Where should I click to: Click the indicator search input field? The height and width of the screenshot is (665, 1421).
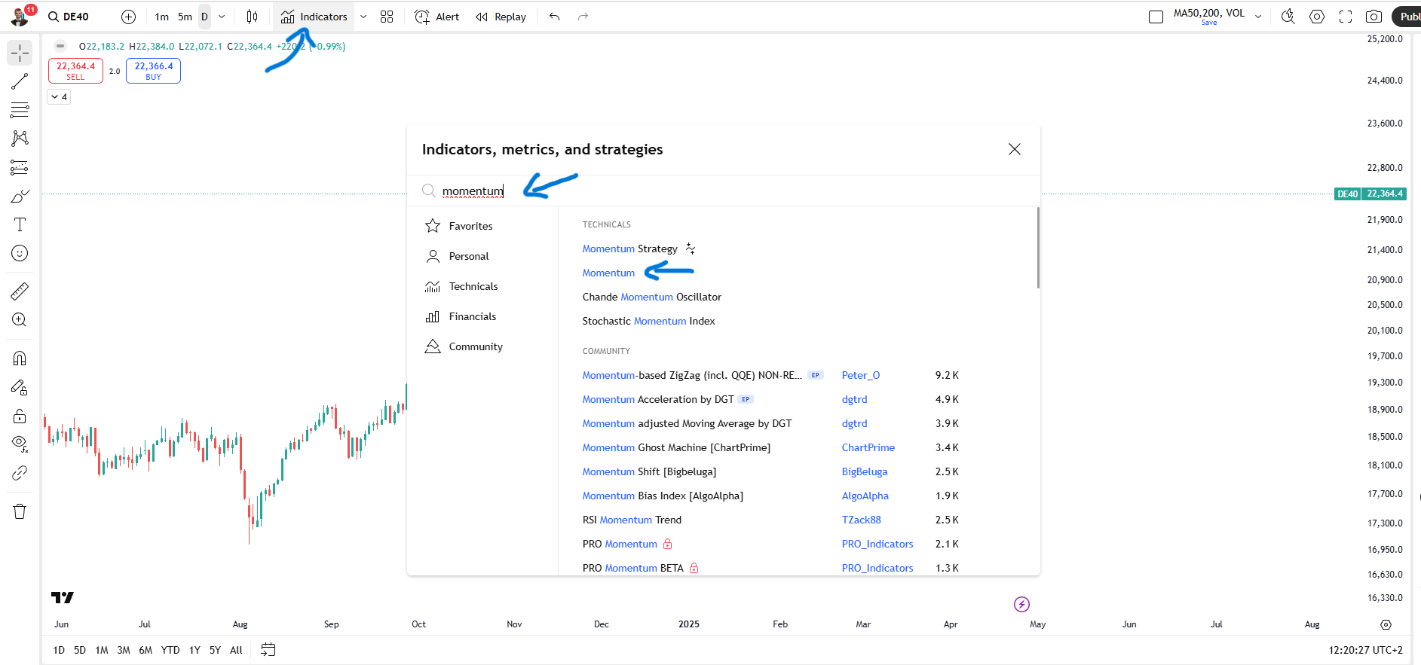(724, 191)
